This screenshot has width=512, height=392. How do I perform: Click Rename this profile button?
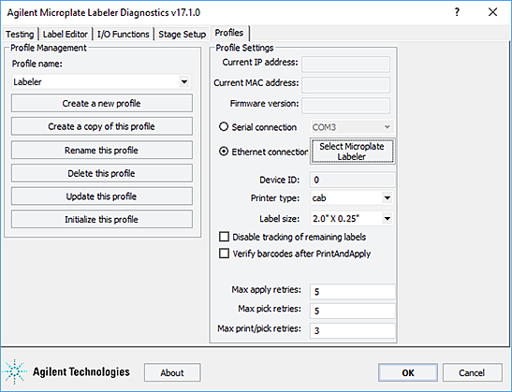coord(102,150)
